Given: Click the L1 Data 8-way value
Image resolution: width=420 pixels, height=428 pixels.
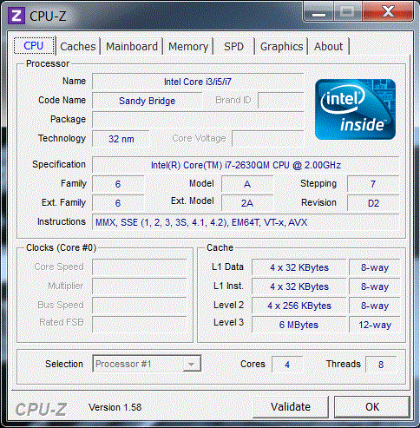Looking at the screenshot, I should point(375,267).
